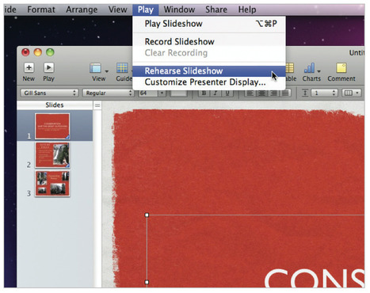Click the yellow minimize window button
Viewport: 370px width, 293px height.
click(x=38, y=52)
